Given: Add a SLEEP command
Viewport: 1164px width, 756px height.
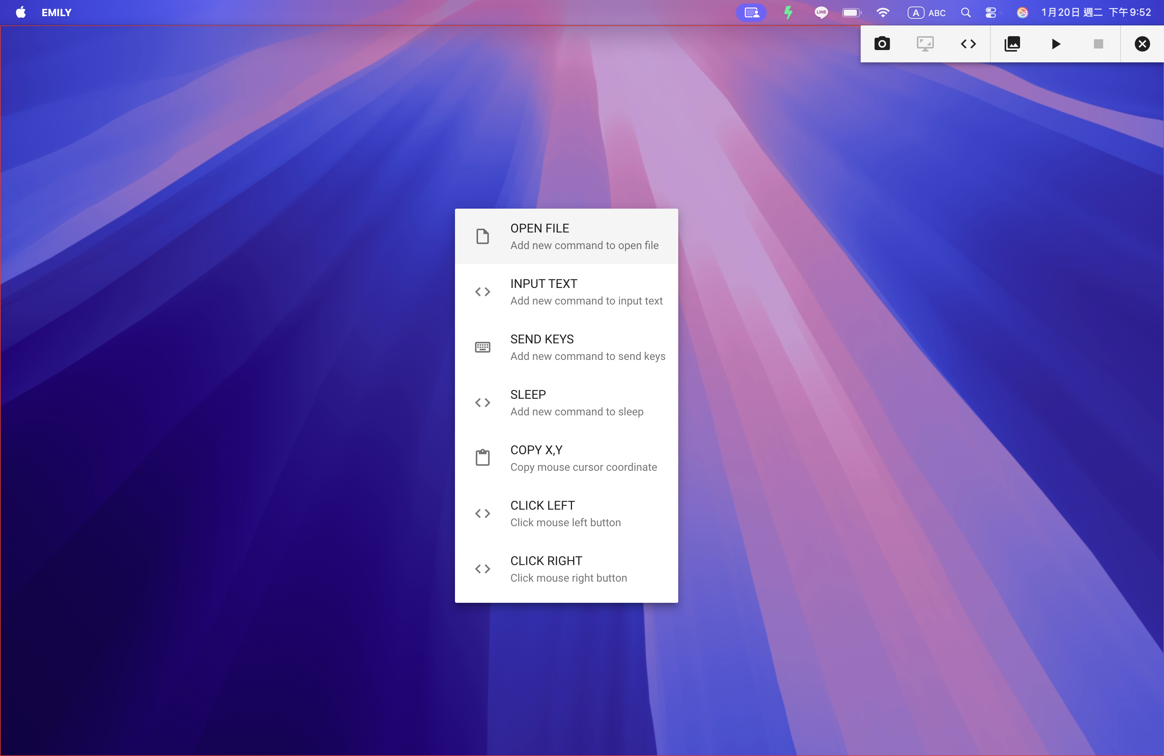Looking at the screenshot, I should (566, 403).
